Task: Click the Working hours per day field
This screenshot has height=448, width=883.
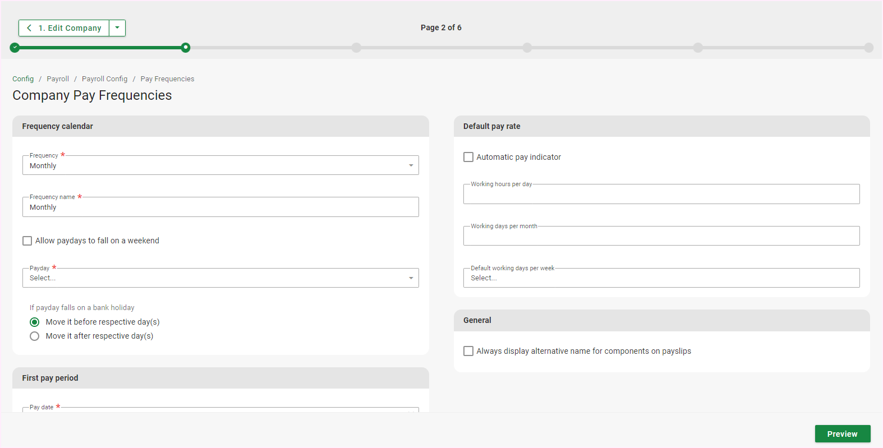Action: click(x=661, y=195)
